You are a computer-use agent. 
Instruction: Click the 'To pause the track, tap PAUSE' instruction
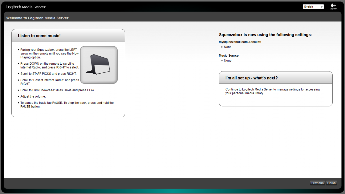tap(67, 105)
